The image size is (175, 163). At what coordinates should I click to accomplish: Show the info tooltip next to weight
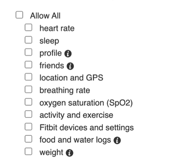[x=70, y=153]
